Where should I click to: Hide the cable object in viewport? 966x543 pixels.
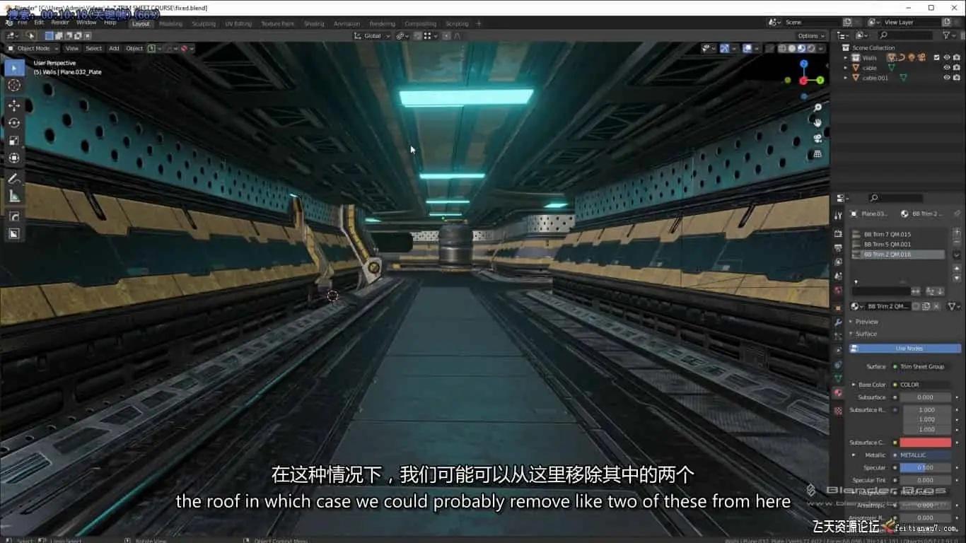point(947,68)
